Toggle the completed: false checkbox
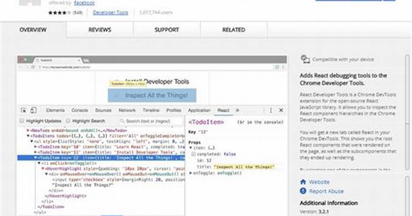 194,154
